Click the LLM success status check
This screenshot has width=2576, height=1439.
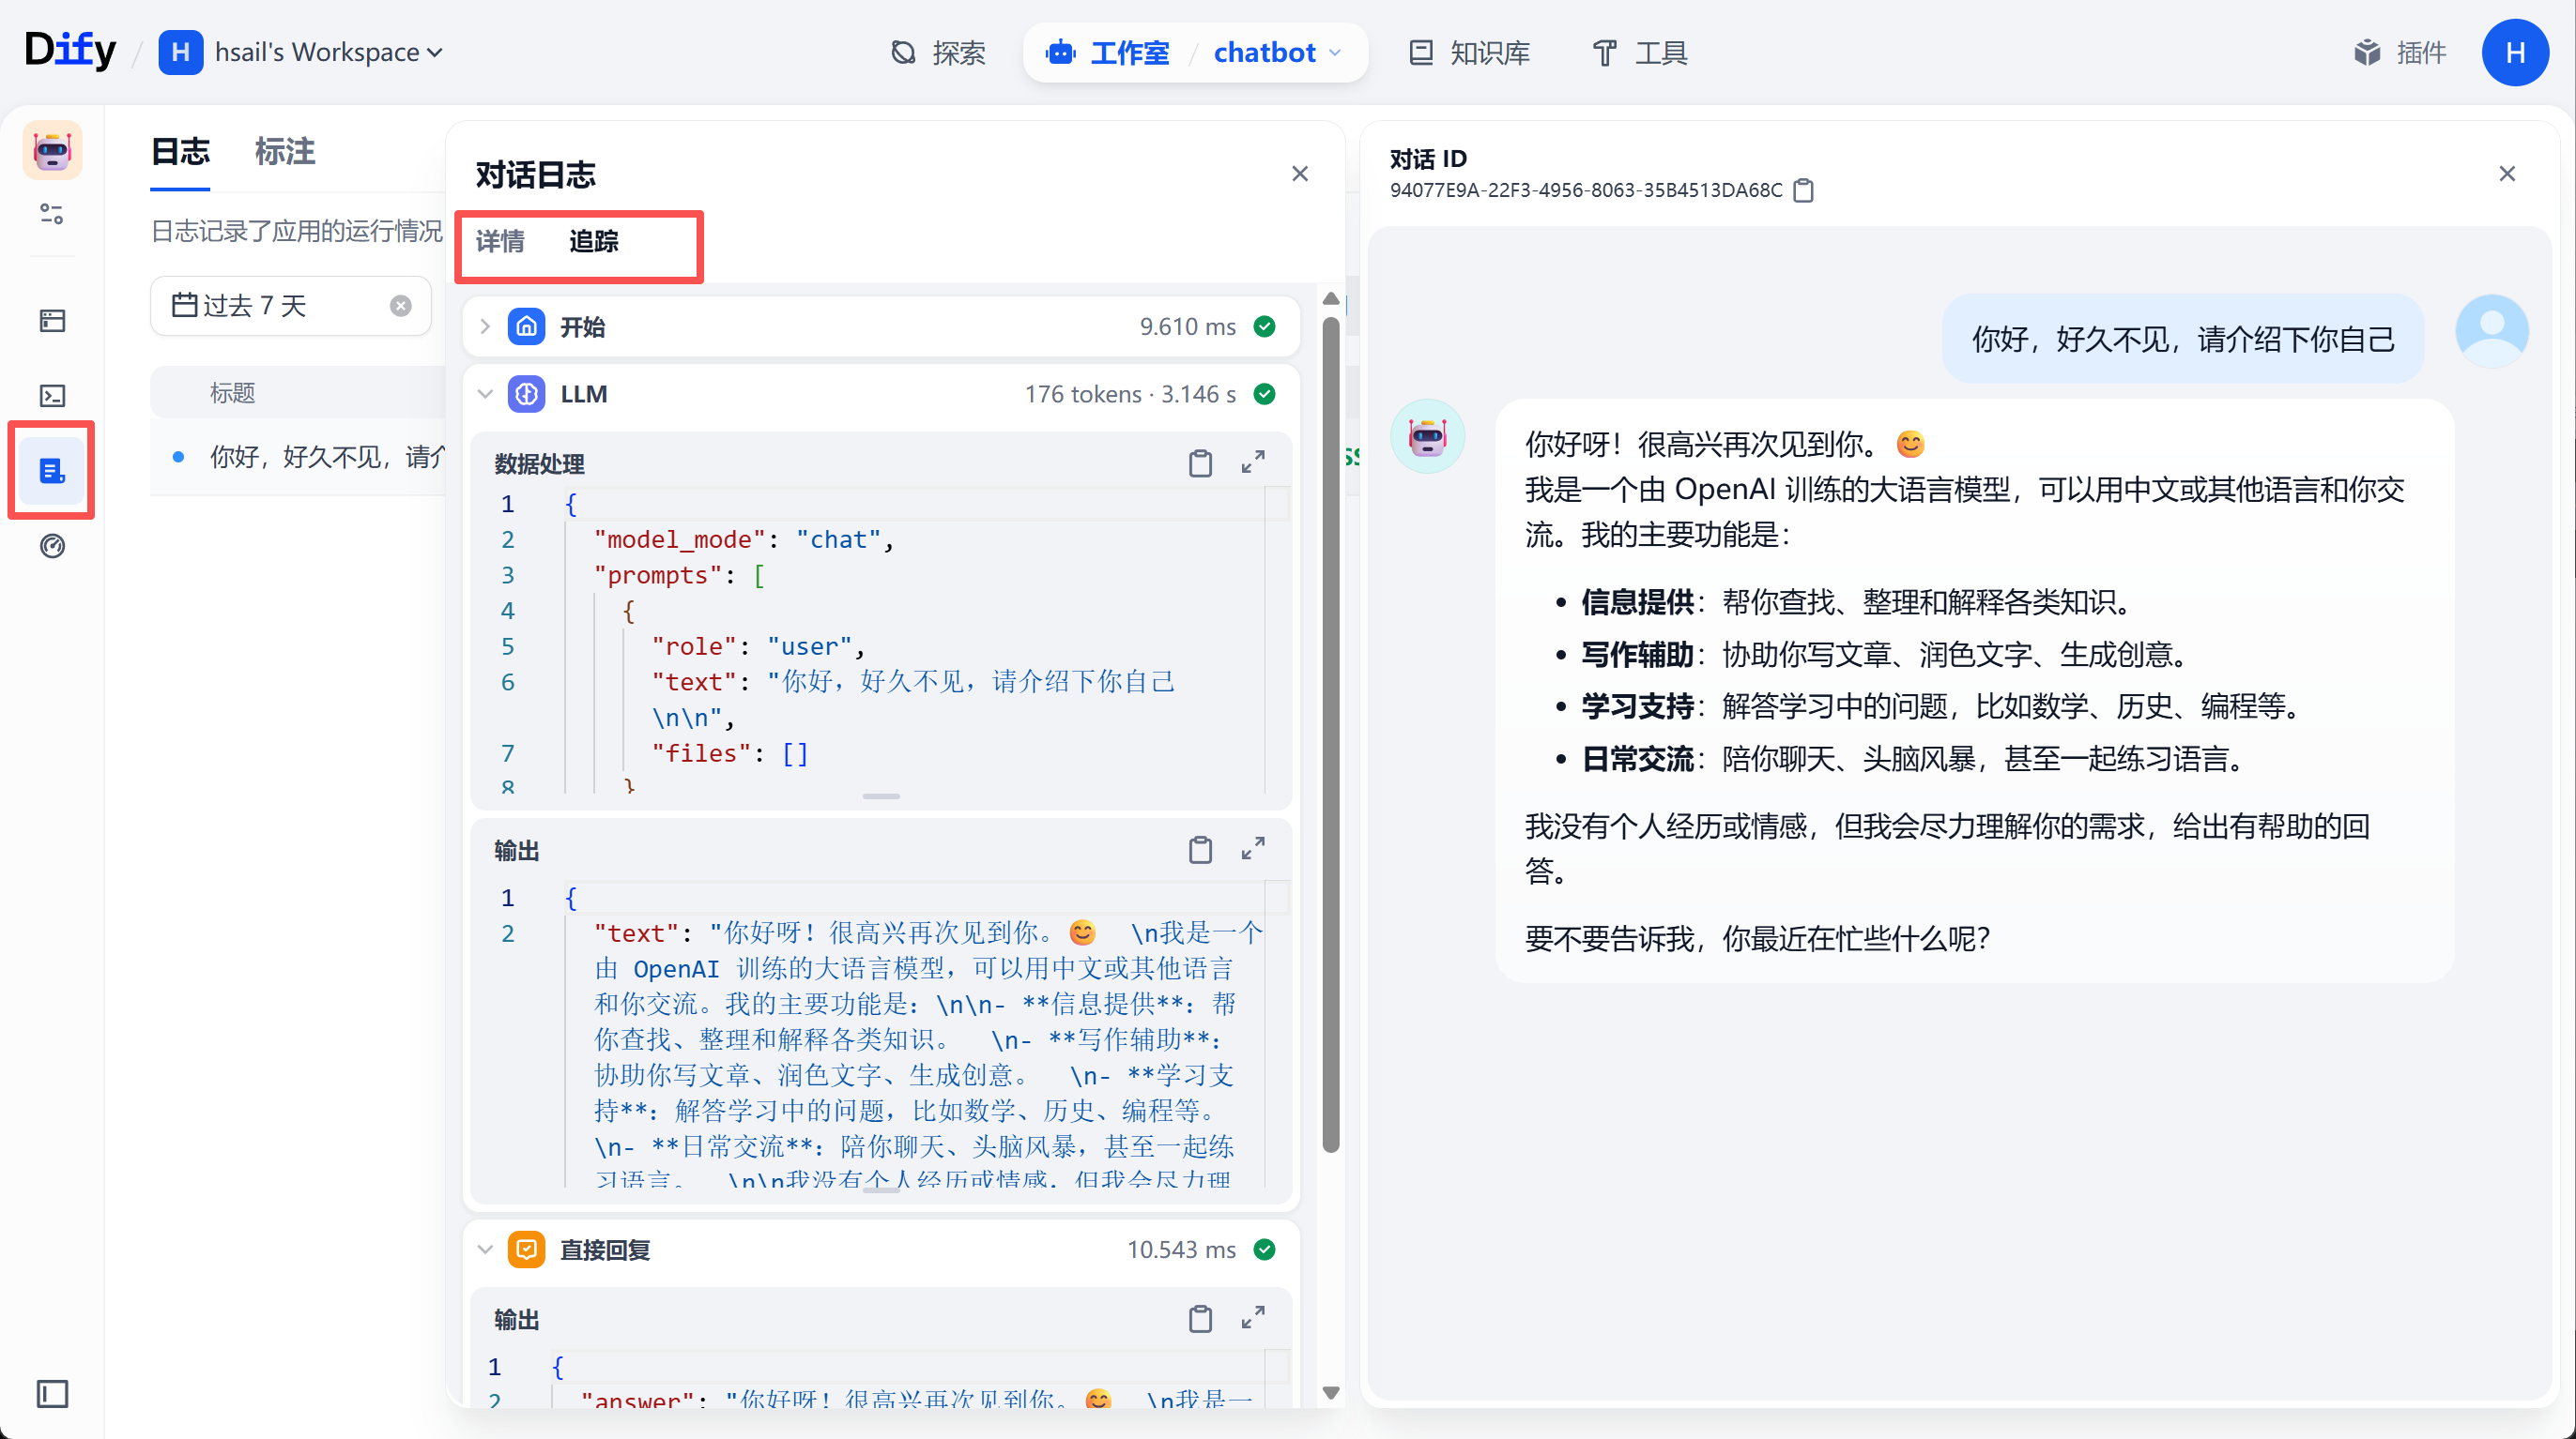(1265, 394)
